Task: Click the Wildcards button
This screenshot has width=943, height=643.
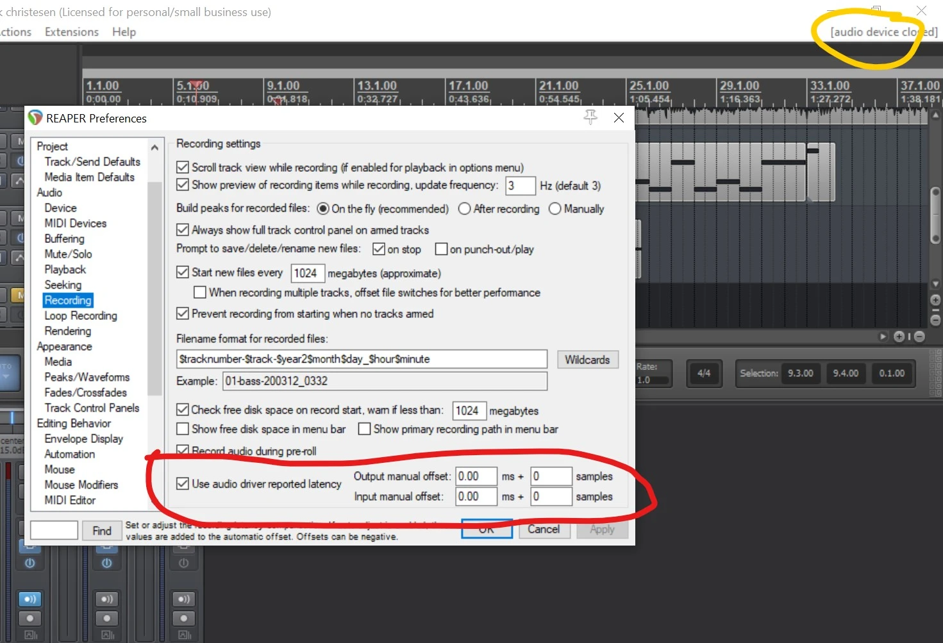Action: pos(587,360)
